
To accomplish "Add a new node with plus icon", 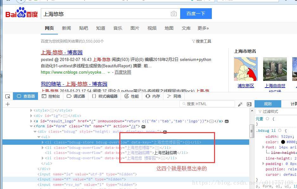I will [x=8, y=104].
